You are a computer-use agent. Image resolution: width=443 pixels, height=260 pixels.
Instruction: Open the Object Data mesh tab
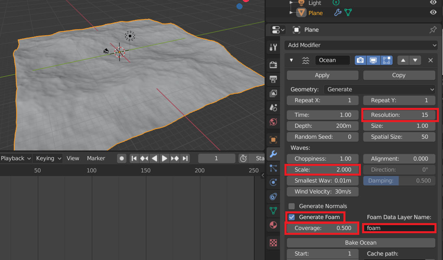click(273, 211)
